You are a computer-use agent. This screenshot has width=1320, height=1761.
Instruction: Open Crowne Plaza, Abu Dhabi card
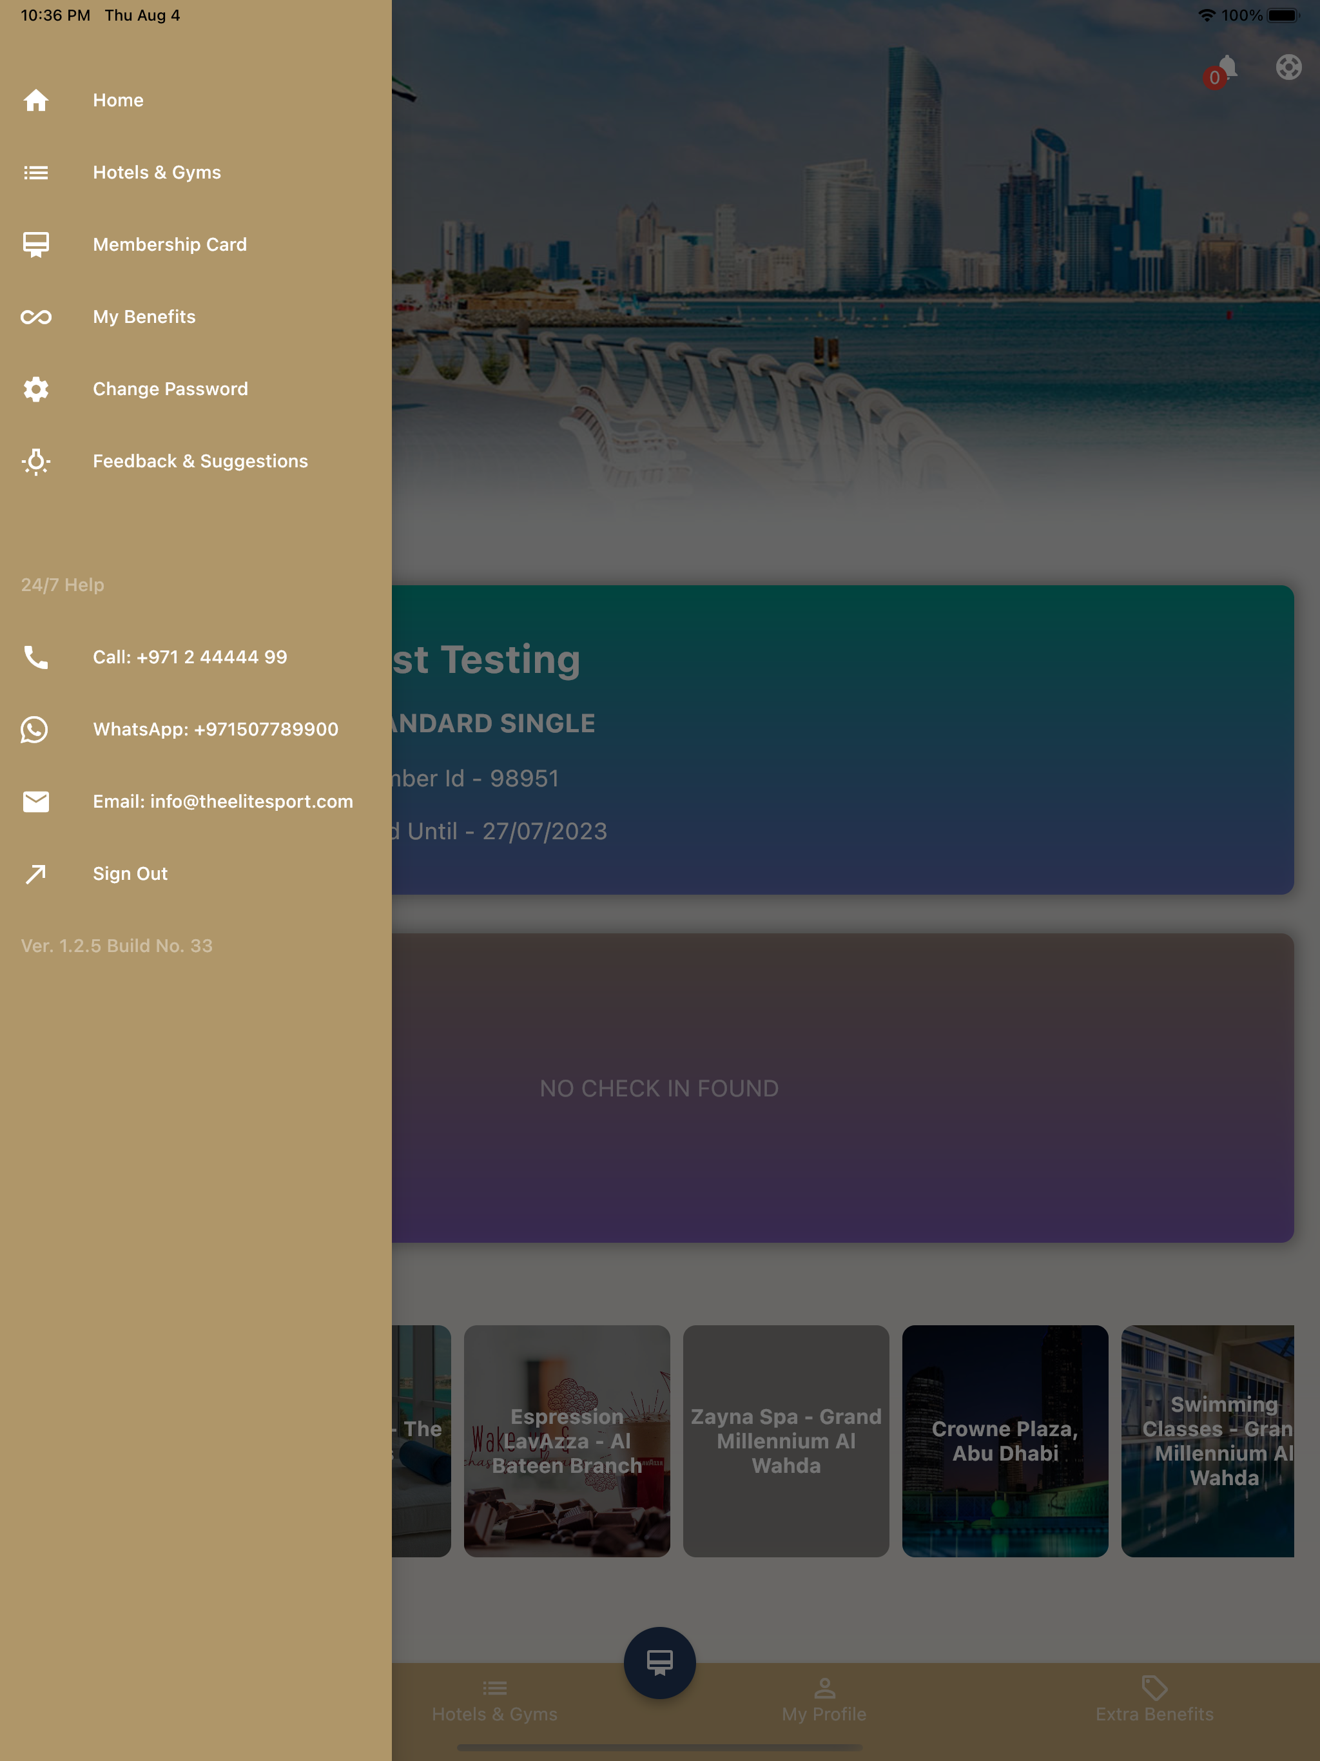[x=1005, y=1440]
